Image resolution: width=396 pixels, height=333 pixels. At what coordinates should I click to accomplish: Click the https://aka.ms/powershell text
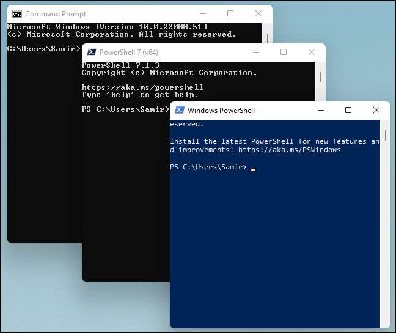click(x=142, y=87)
